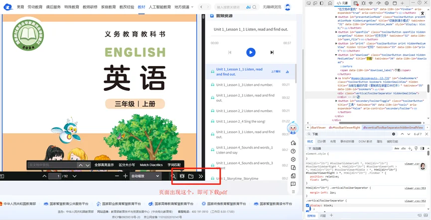Find previous match in PDF find bar

pos(81,165)
